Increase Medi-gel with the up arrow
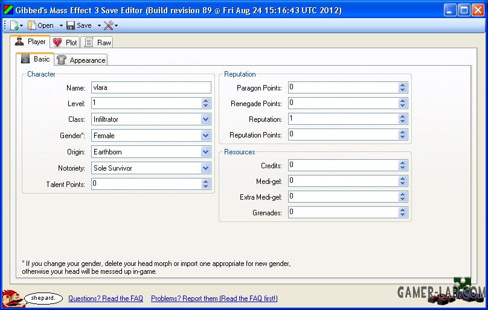 pos(402,178)
